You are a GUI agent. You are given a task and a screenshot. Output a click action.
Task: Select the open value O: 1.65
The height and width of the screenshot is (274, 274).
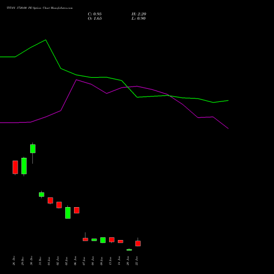[x=95, y=19]
